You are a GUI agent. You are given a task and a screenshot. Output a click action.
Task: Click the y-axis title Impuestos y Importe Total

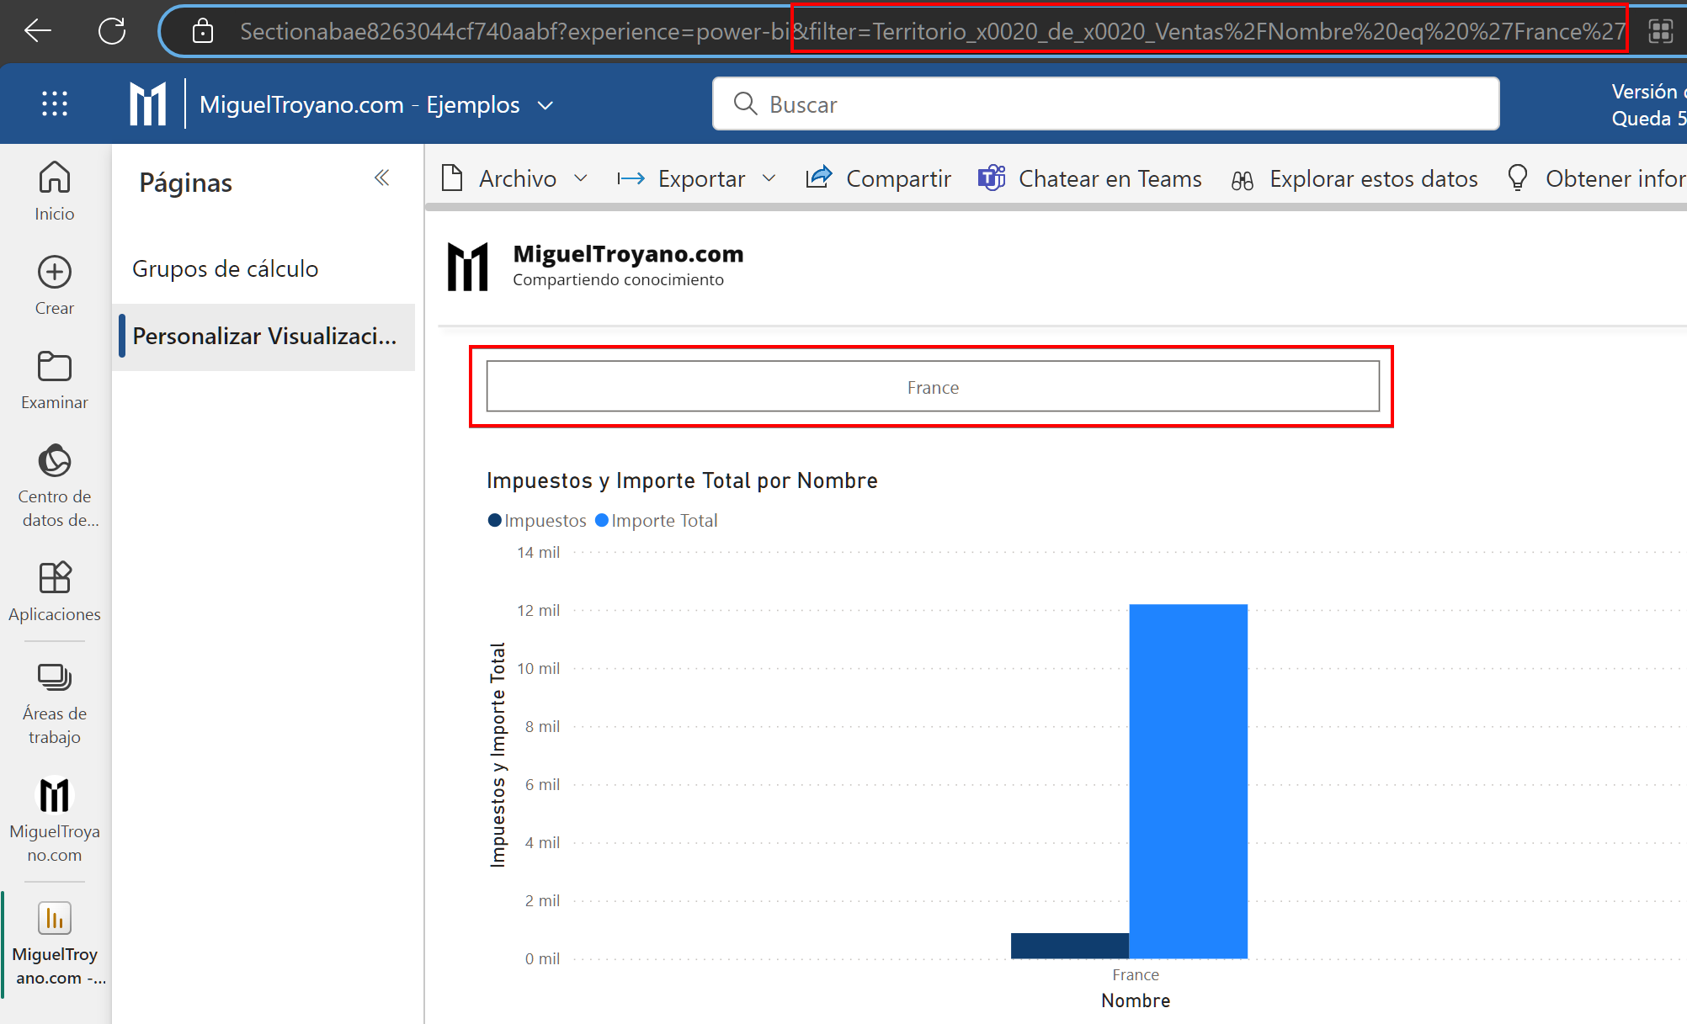[498, 755]
